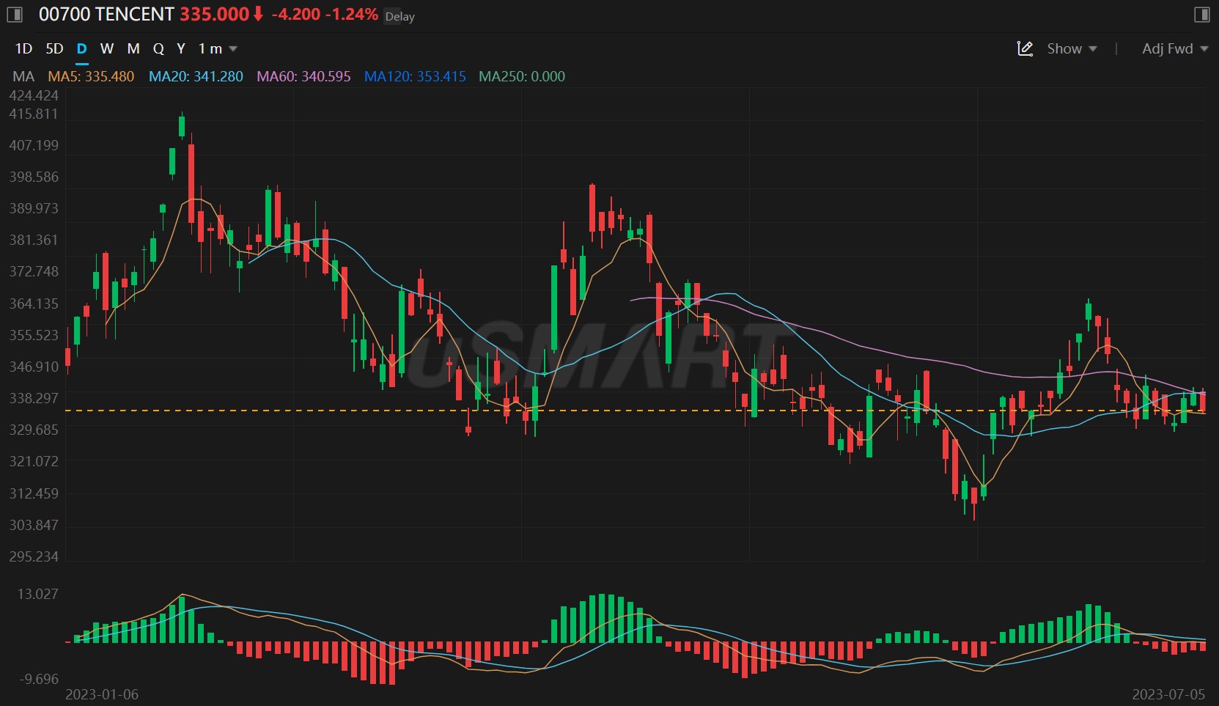Open the drawing tools pencil icon
Viewport: 1219px width, 706px height.
coord(1025,48)
